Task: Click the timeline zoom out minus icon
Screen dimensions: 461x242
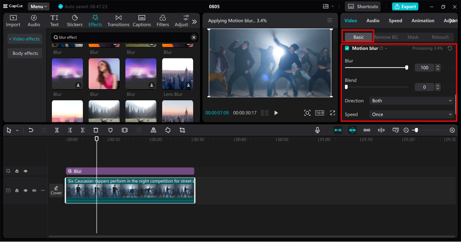Action: coord(406,130)
